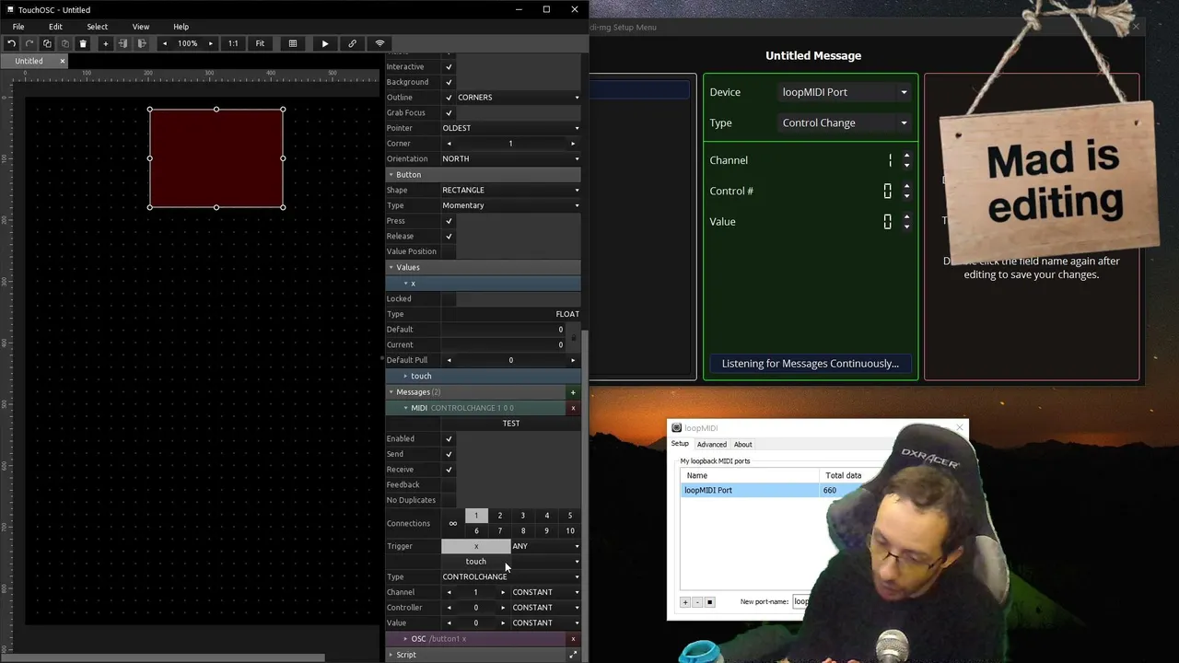Decrease the Corner value with left arrow
The image size is (1179, 663).
pyautogui.click(x=449, y=144)
